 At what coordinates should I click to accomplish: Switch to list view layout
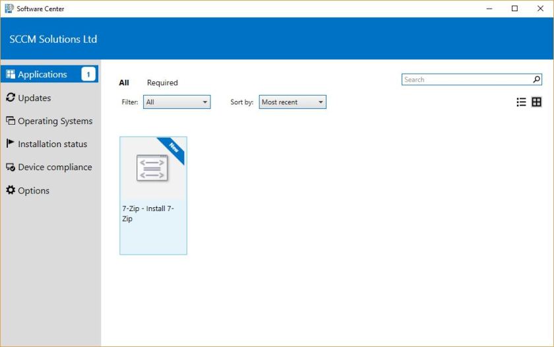(521, 102)
